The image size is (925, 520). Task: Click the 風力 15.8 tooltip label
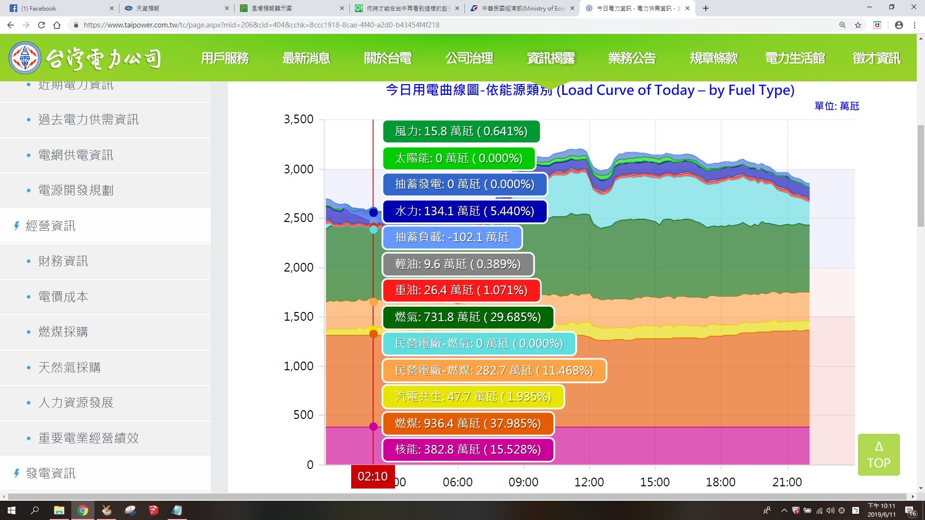462,131
